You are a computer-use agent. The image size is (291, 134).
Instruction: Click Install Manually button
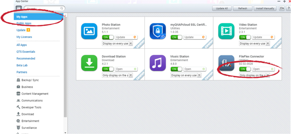[265, 8]
